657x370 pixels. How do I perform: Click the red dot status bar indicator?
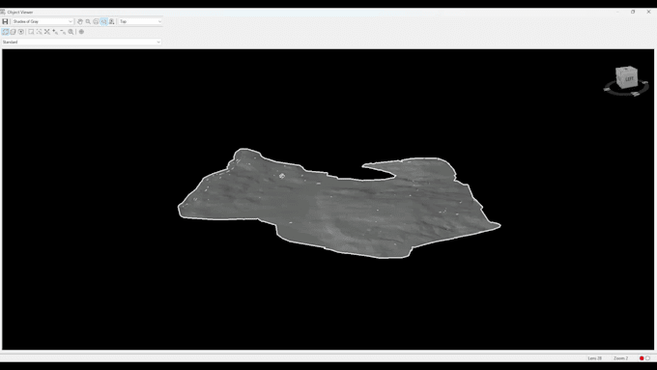642,358
